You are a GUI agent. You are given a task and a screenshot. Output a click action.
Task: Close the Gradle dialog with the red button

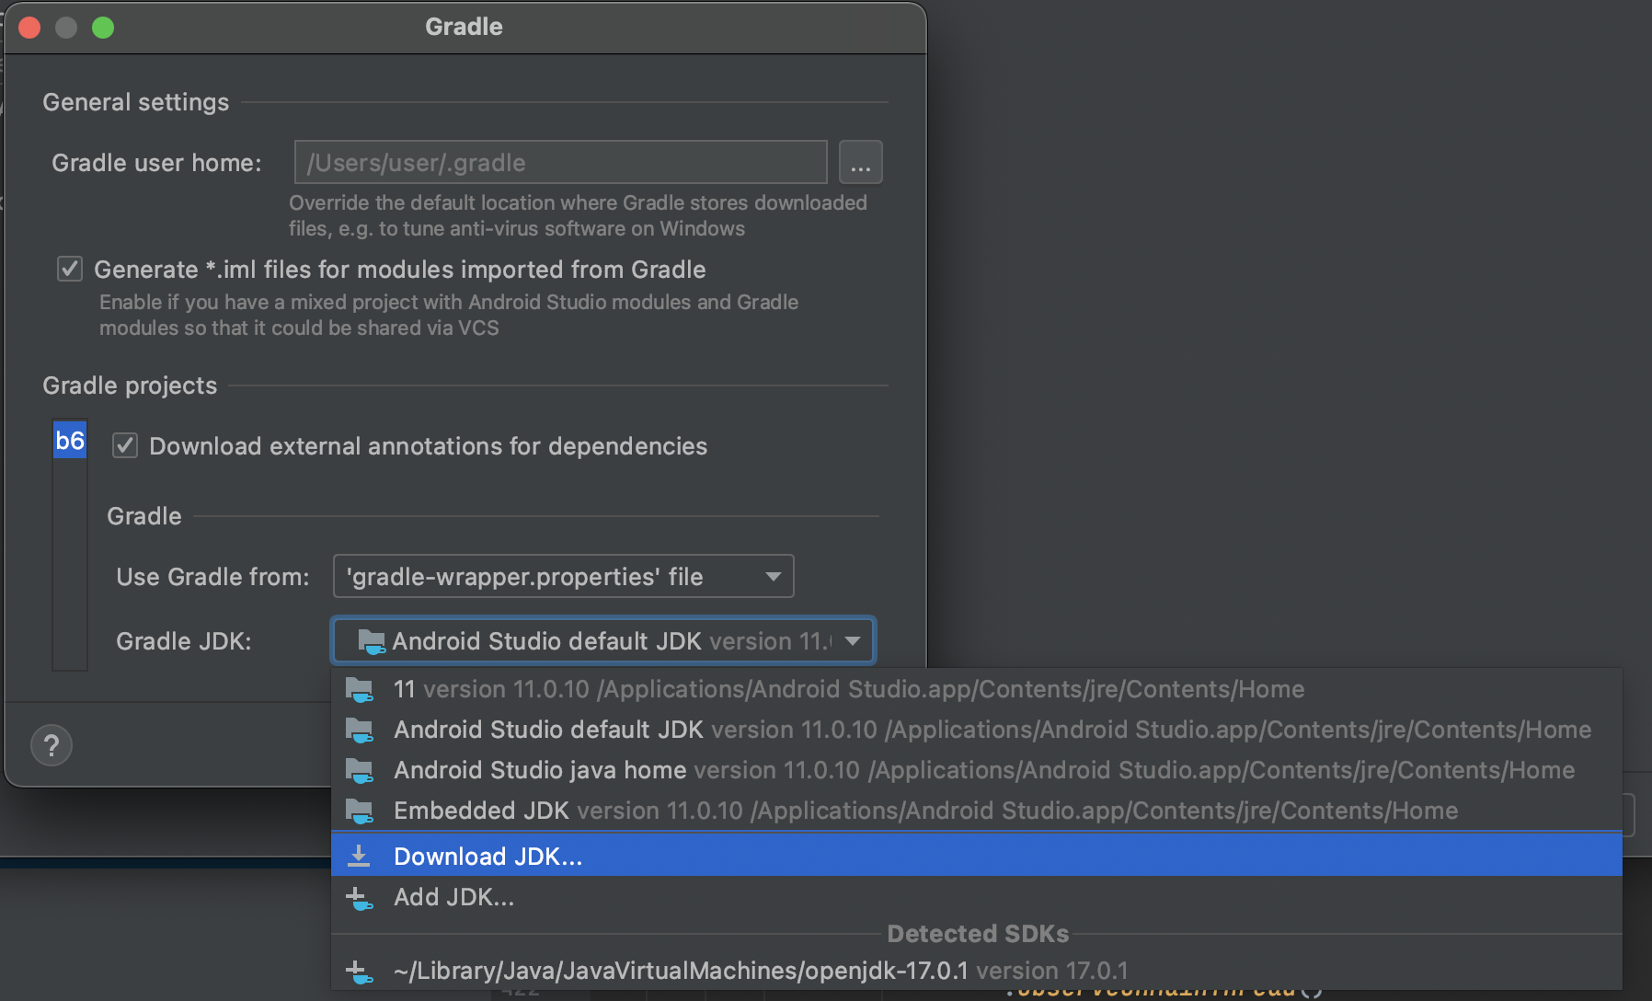click(29, 28)
